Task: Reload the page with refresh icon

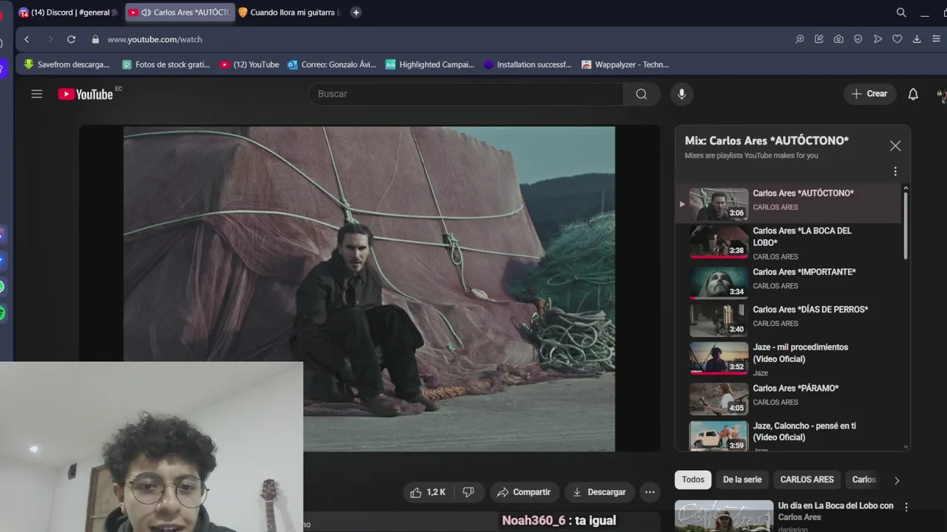Action: tap(71, 39)
